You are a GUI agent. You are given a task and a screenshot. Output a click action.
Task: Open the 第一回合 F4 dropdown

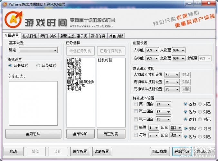pyautogui.click(x=163, y=104)
